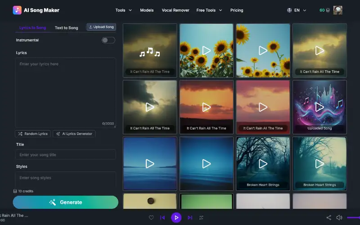360x225 pixels.
Task: Play the dense sunflower field song
Action: click(207, 50)
